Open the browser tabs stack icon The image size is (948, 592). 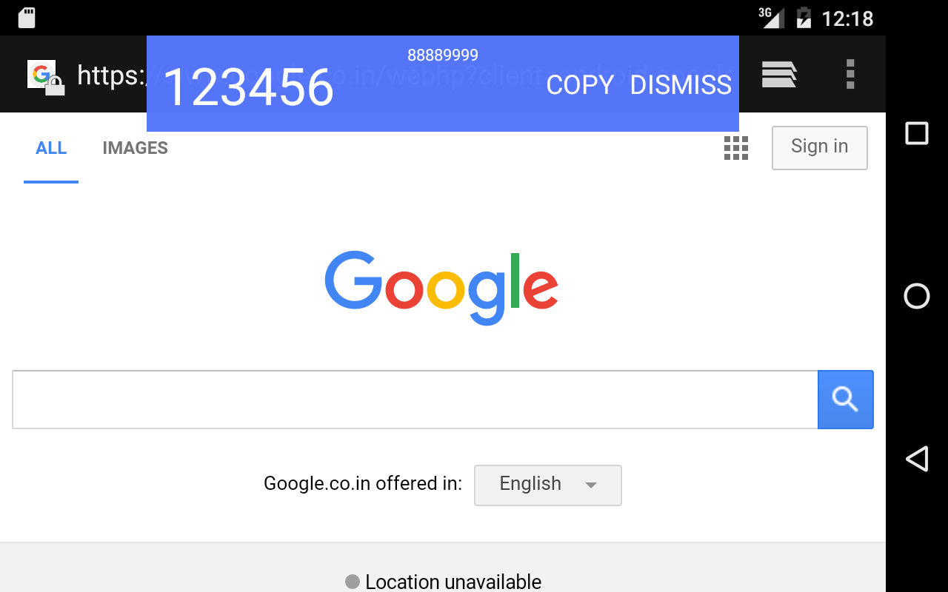[779, 74]
